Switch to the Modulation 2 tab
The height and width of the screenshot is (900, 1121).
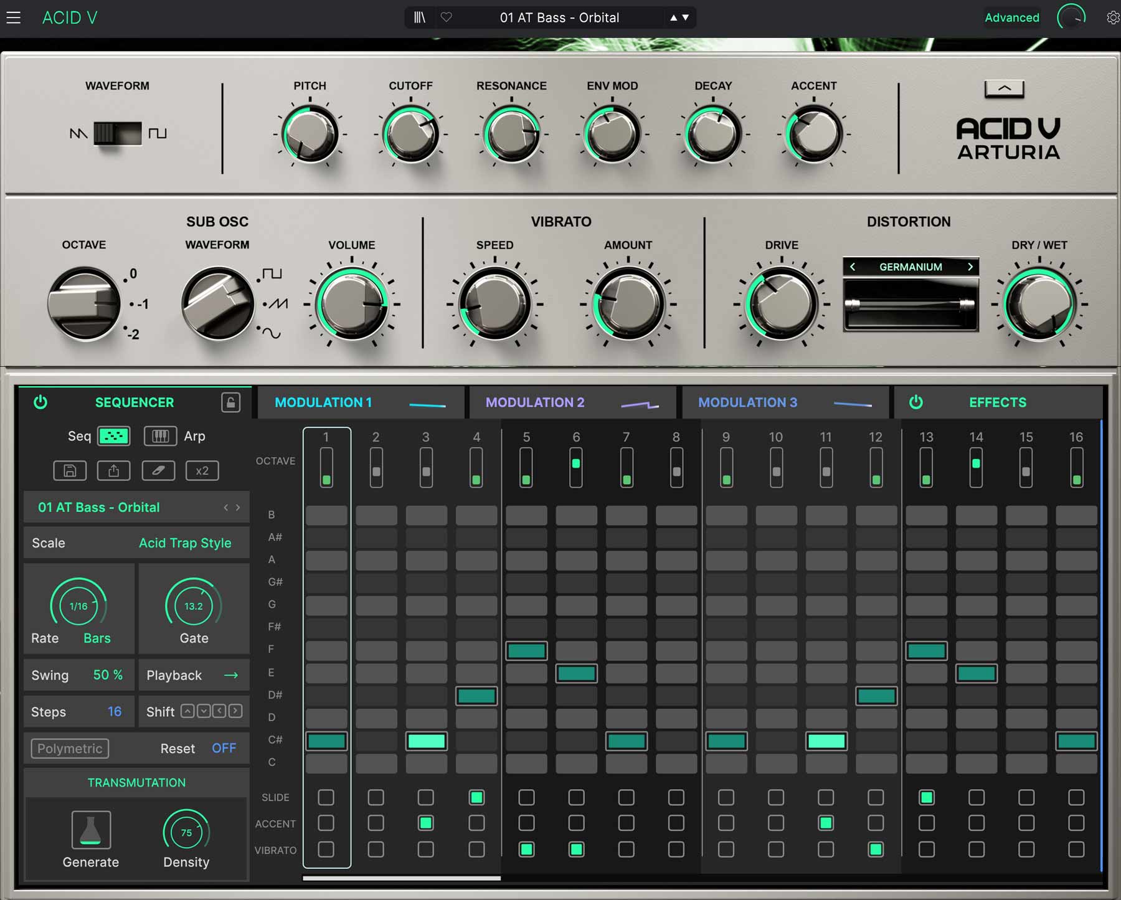click(x=572, y=402)
